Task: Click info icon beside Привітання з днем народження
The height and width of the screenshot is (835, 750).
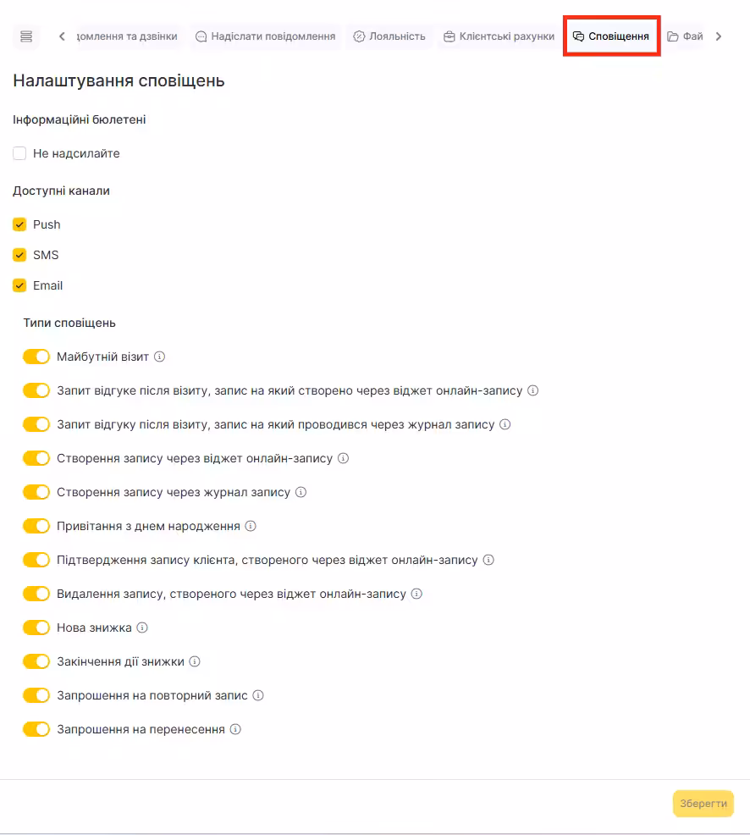Action: 251,526
